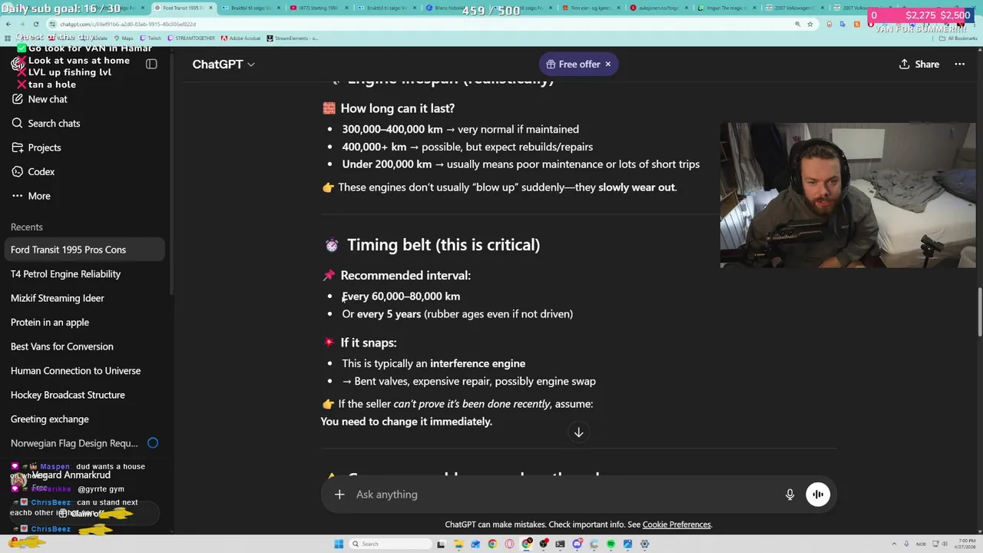Bookmark this page with the star icon
The width and height of the screenshot is (983, 553).
click(x=809, y=24)
